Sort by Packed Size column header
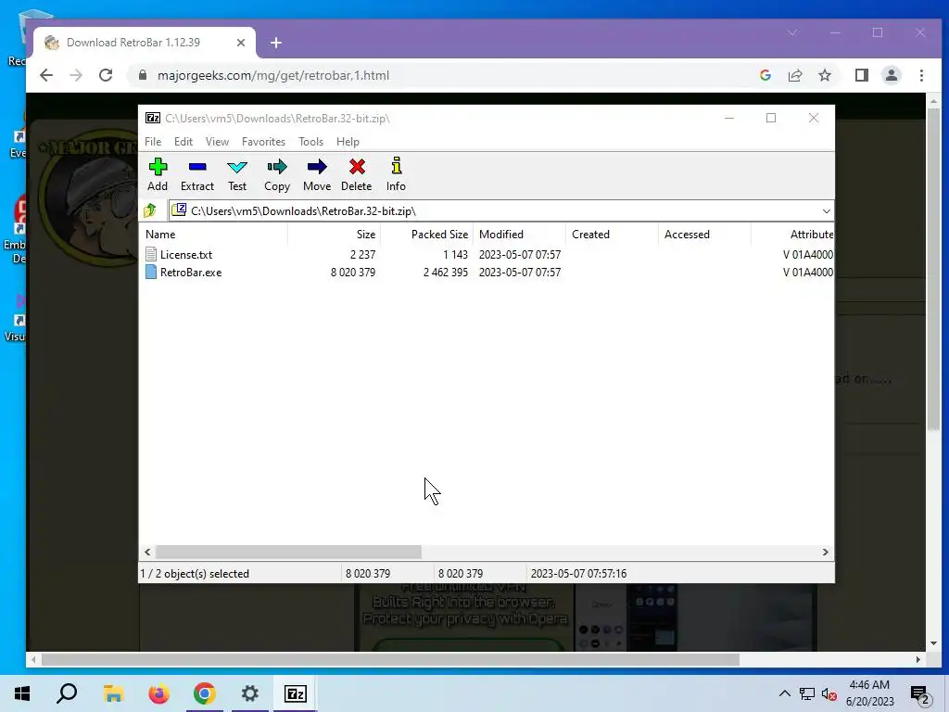 (426, 235)
